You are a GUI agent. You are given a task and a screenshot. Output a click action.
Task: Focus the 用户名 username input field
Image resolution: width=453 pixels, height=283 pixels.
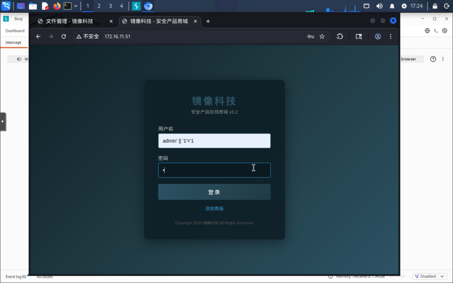tap(214, 141)
